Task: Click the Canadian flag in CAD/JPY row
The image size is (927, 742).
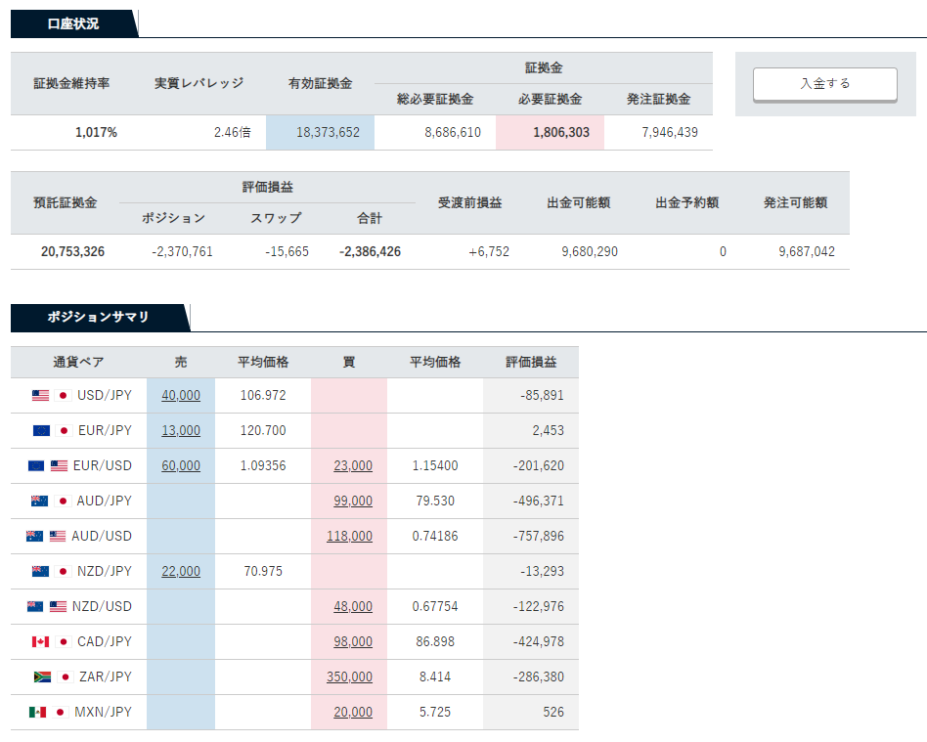Action: pos(40,642)
